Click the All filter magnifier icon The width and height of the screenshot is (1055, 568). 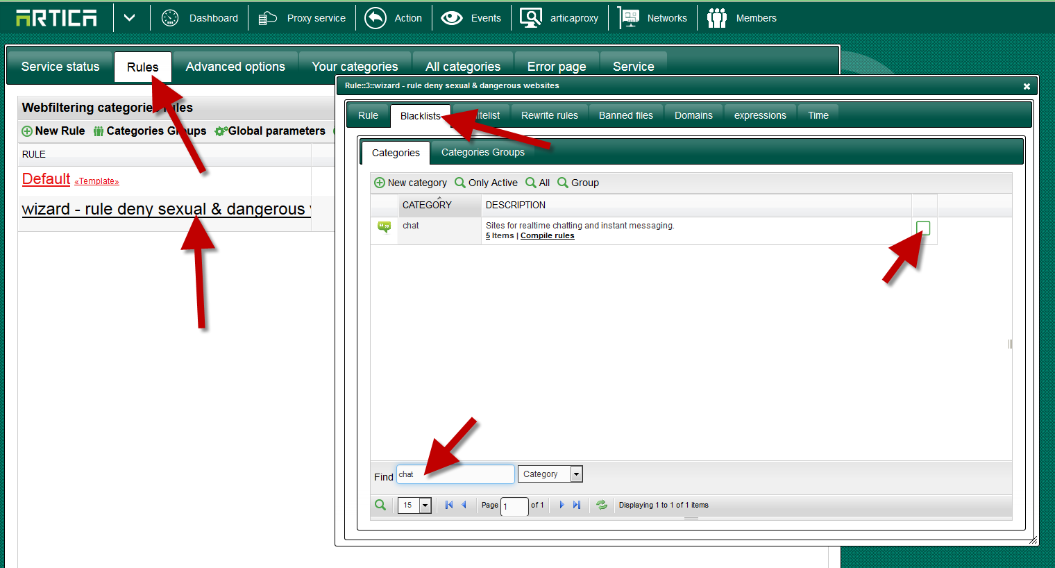(x=531, y=183)
